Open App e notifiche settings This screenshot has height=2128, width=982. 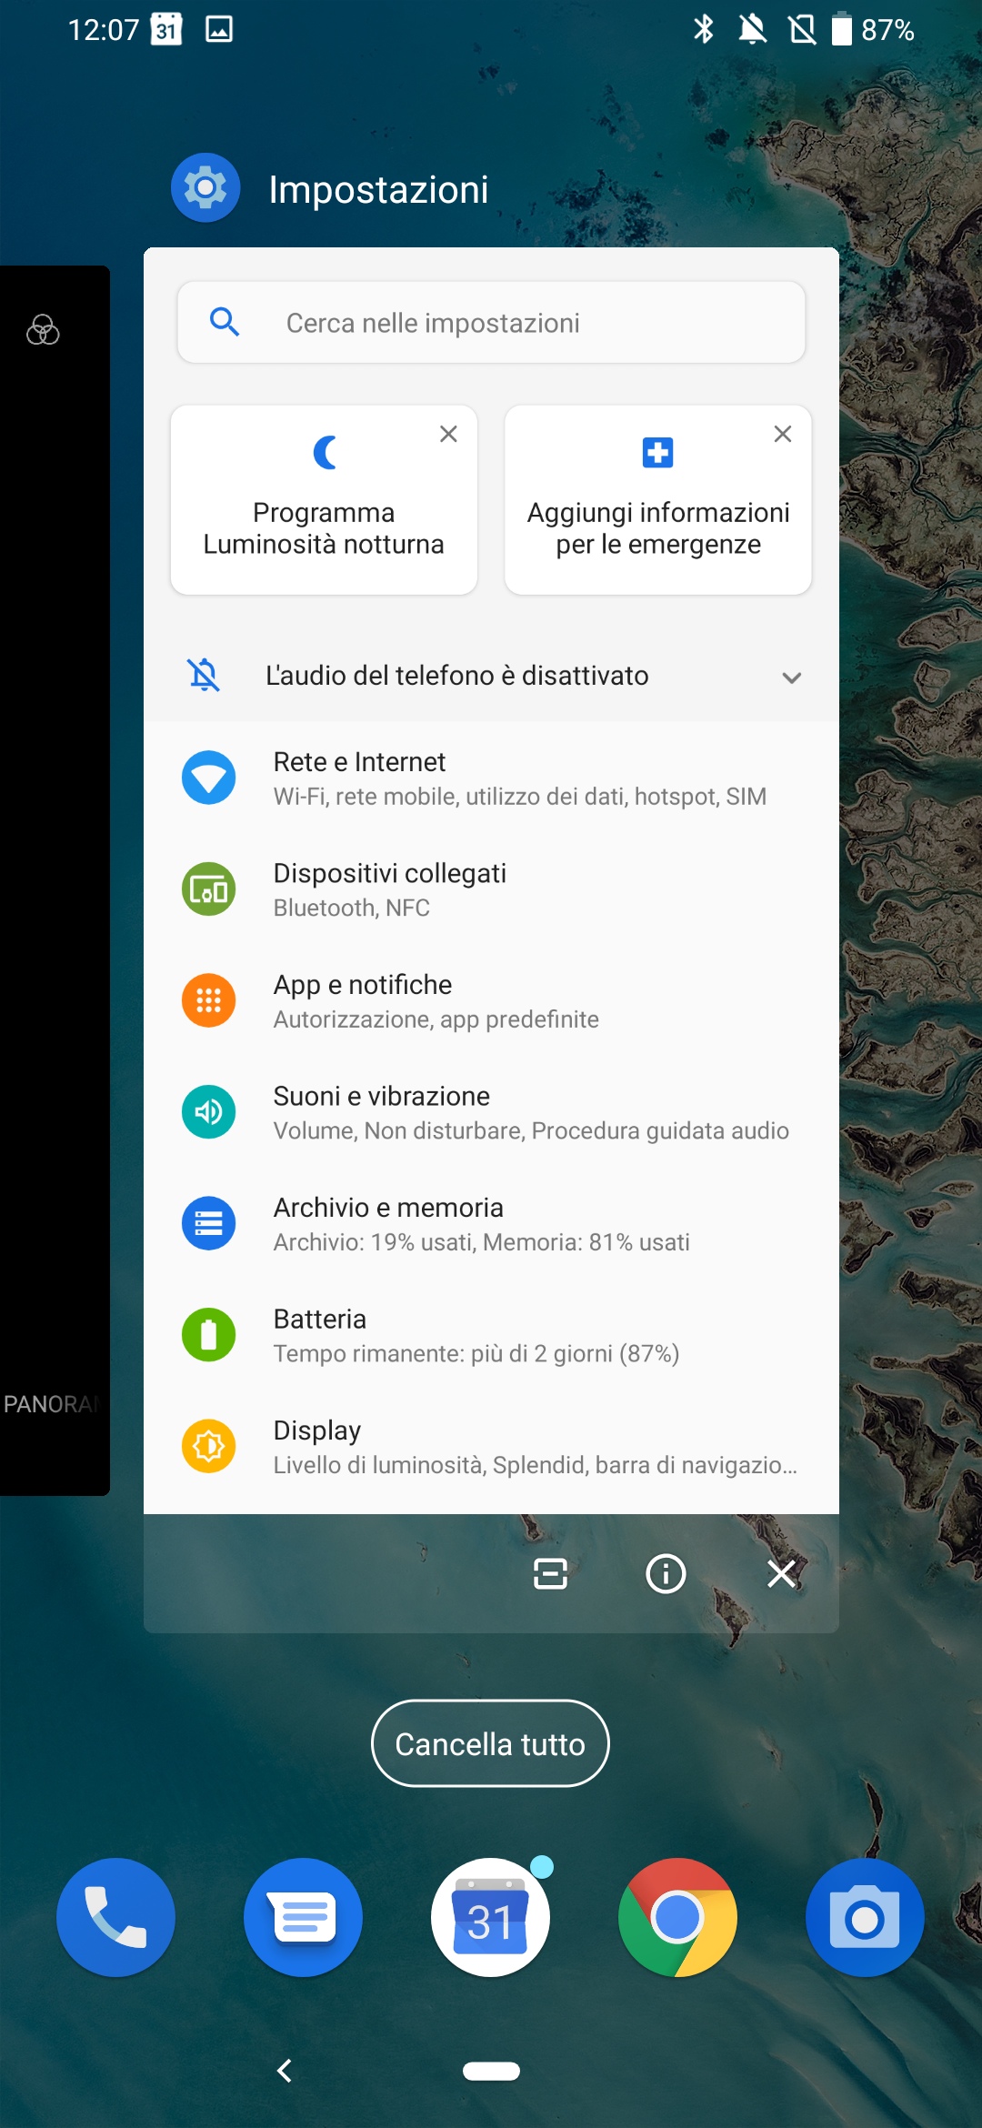(491, 1001)
